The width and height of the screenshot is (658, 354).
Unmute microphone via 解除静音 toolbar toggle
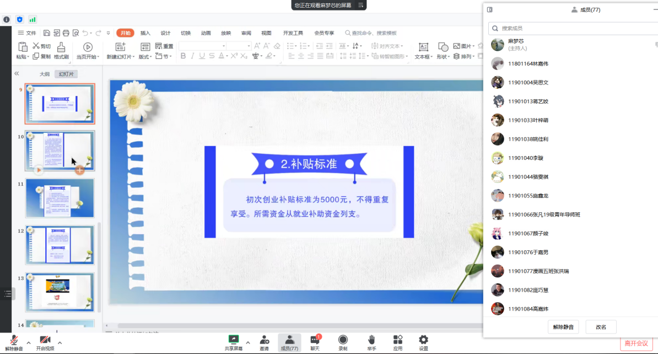(x=14, y=340)
